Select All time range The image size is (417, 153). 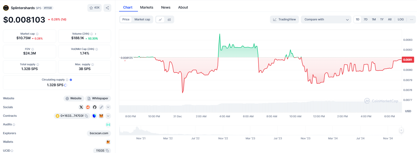point(390,19)
